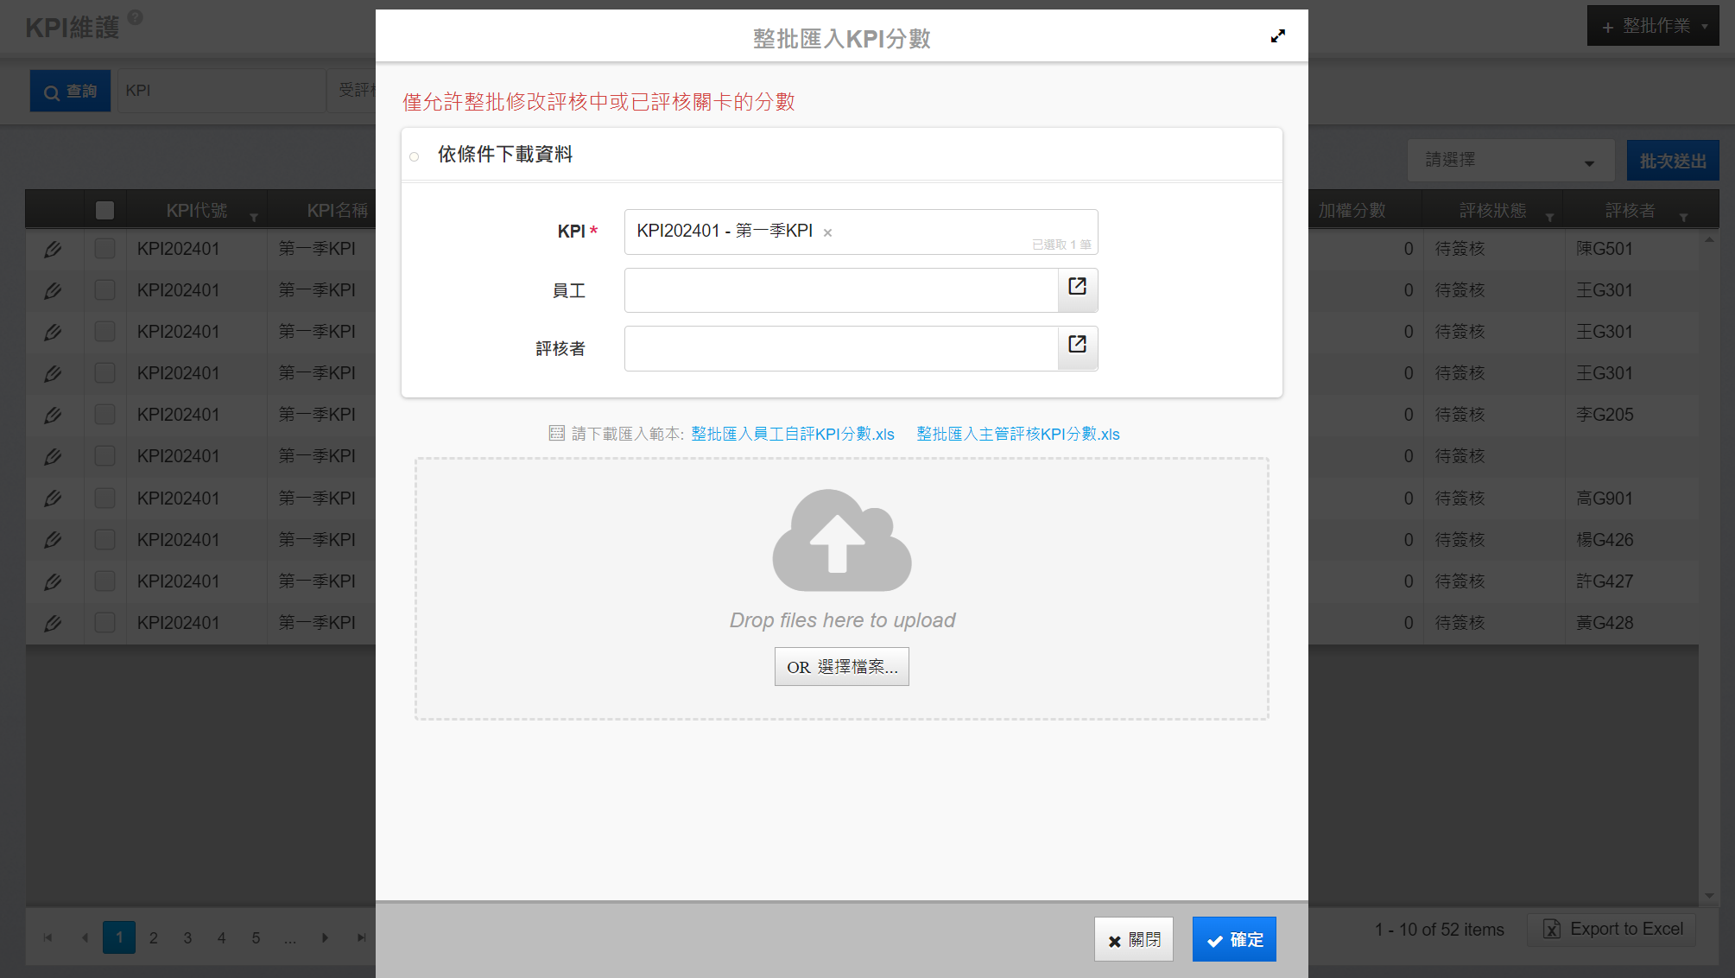1735x978 pixels.
Task: Click the 確定 confirm button
Action: (1233, 939)
